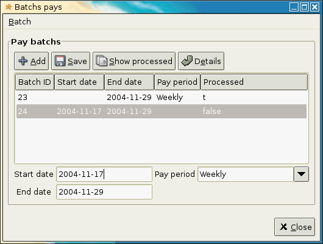Focus the End date input field
Image resolution: width=323 pixels, height=244 pixels.
pos(104,192)
